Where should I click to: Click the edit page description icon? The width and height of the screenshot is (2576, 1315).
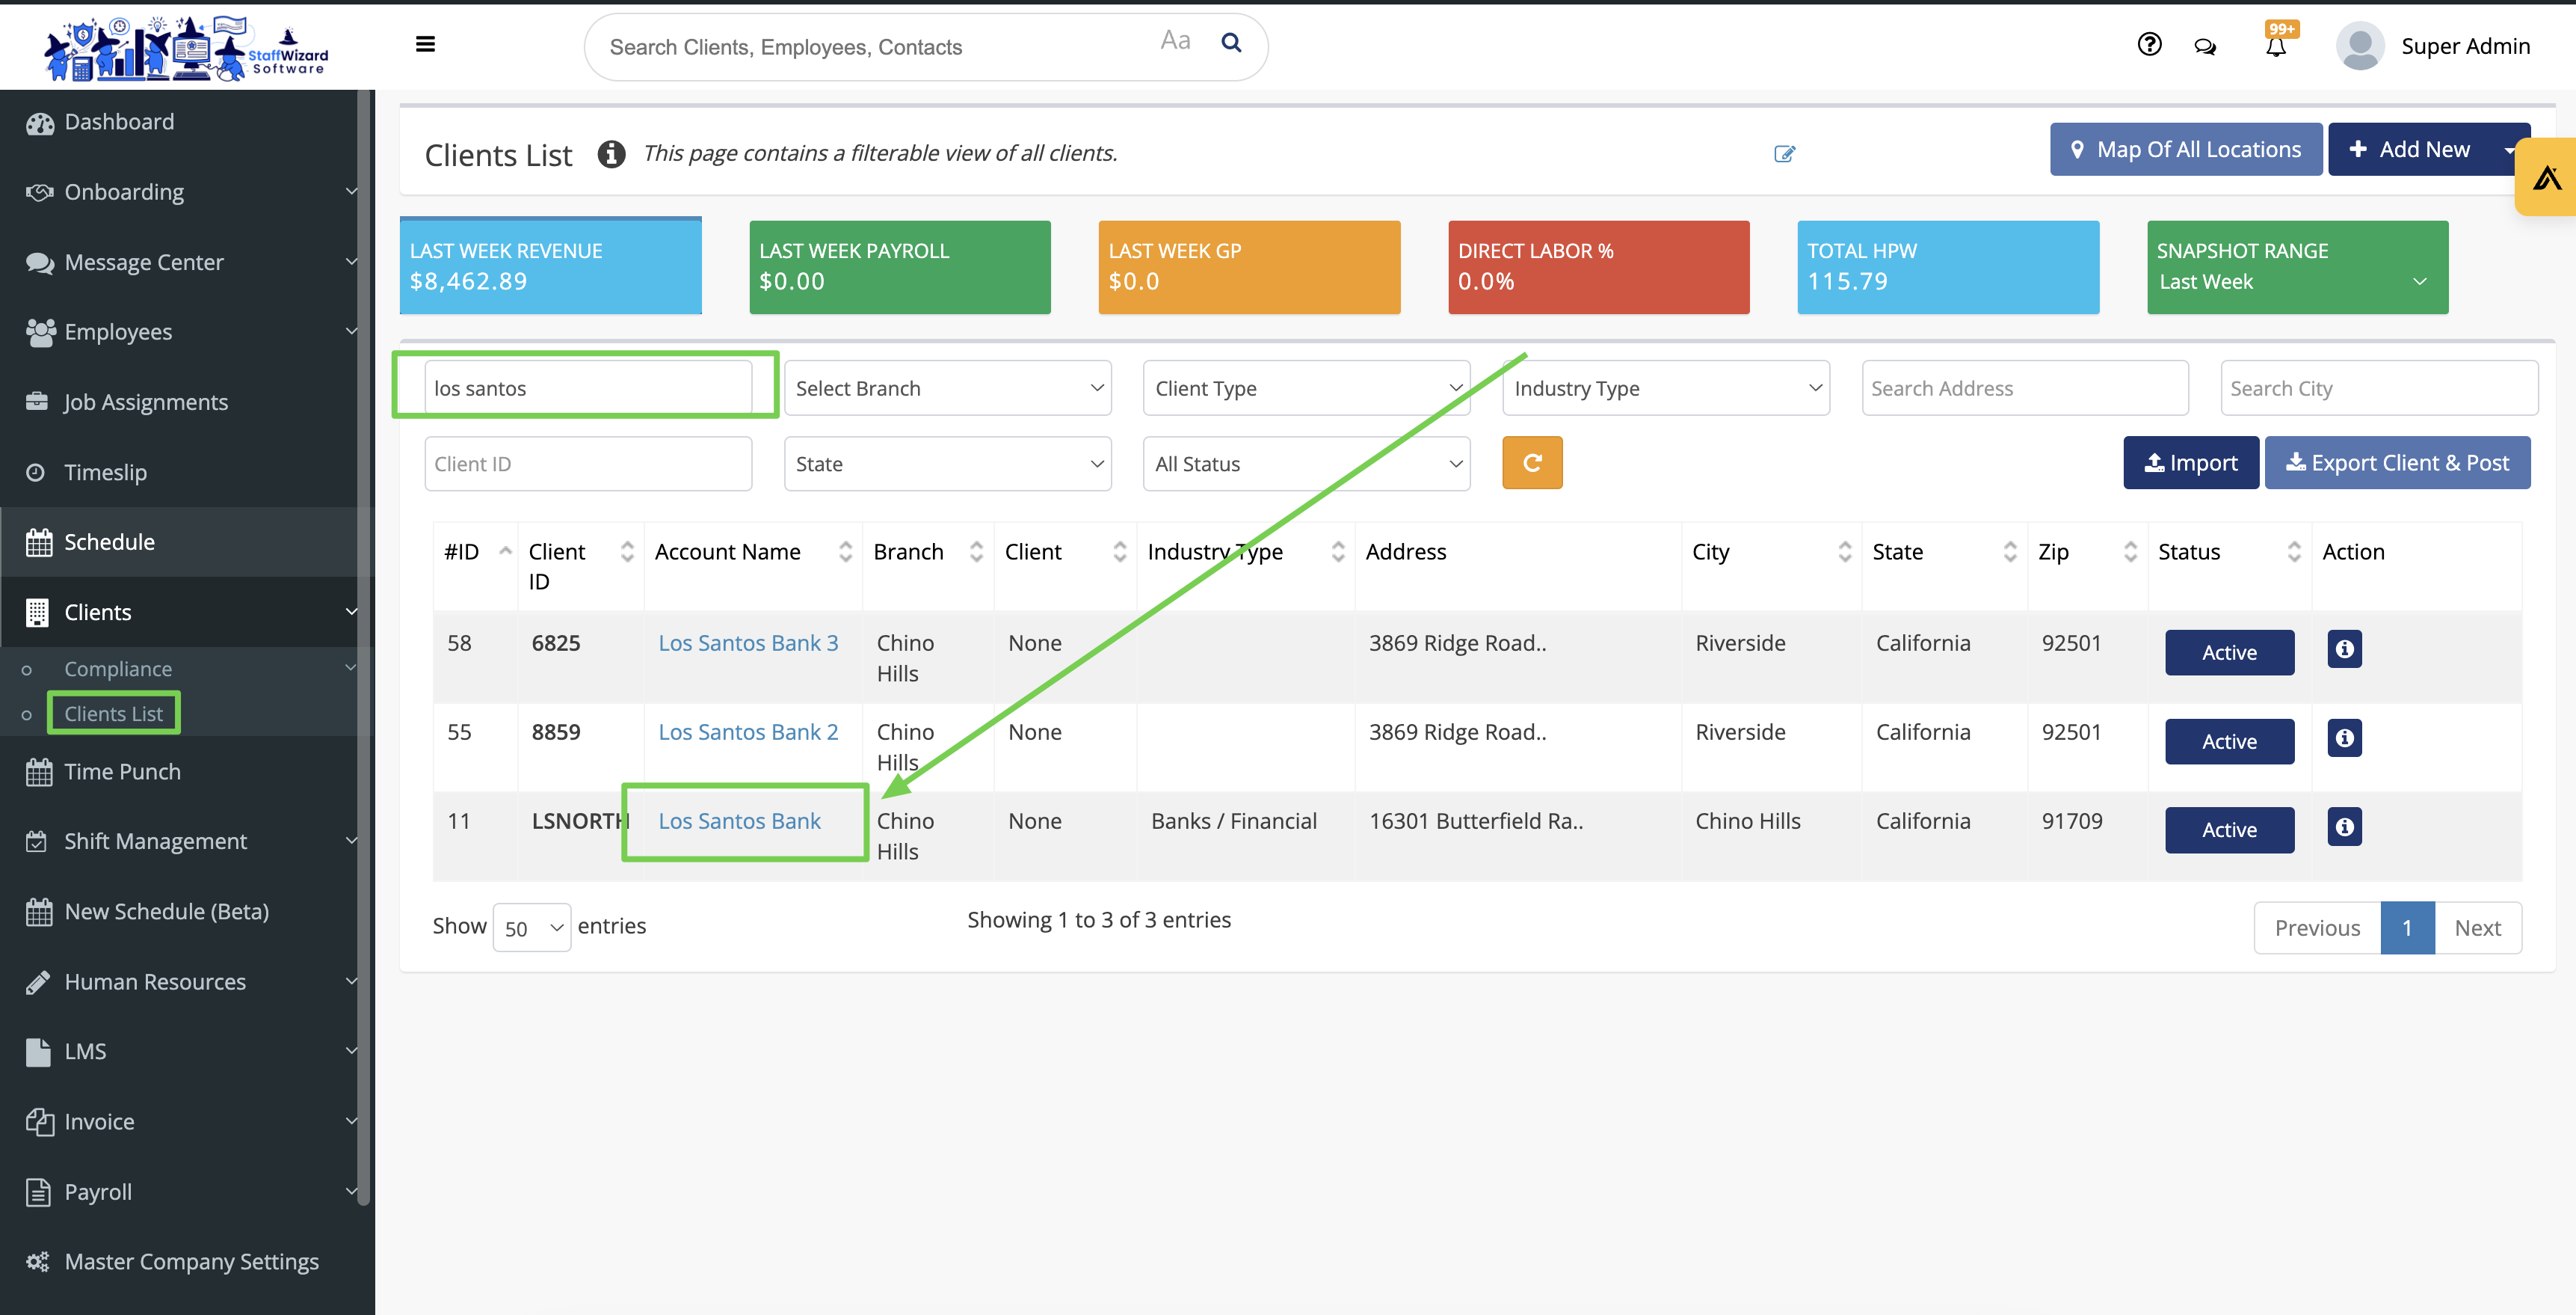tap(1784, 154)
